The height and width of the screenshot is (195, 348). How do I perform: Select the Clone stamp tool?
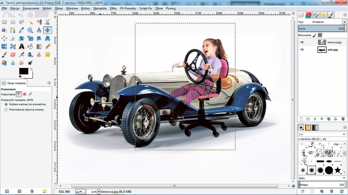39,55
